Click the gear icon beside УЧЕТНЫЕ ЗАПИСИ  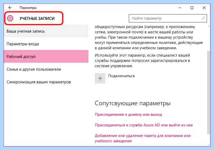tap(10, 18)
